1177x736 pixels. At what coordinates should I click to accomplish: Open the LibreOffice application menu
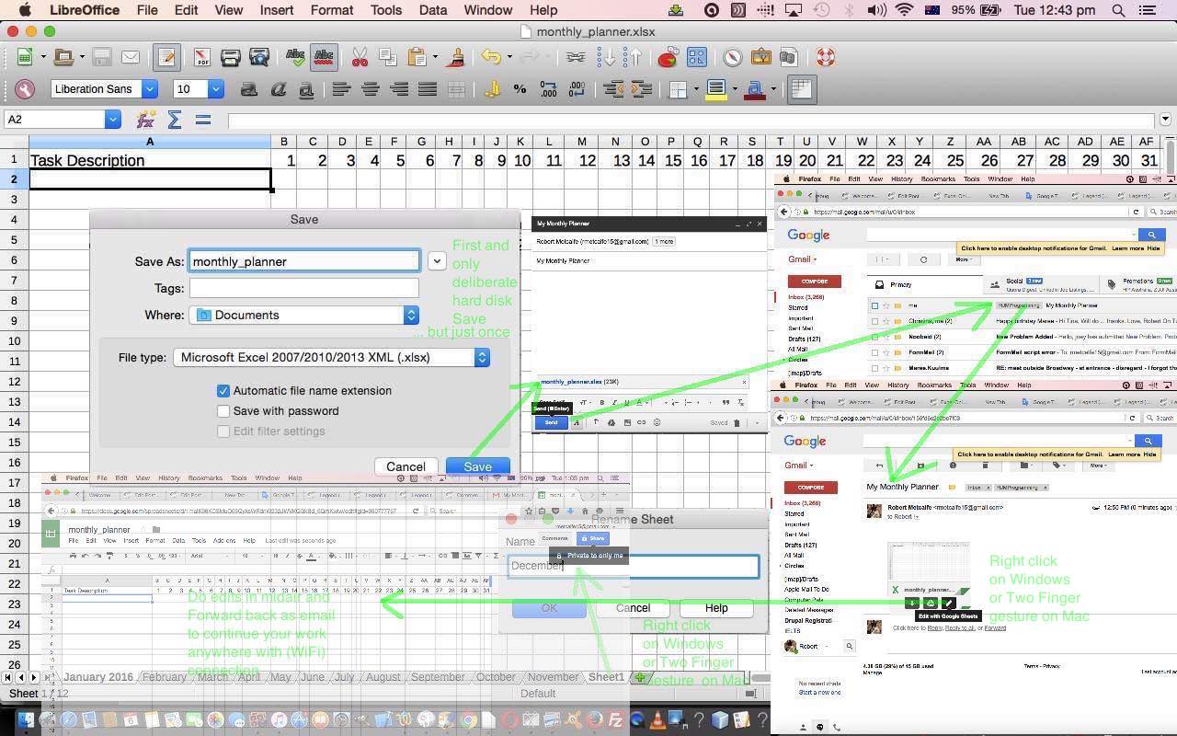84,10
